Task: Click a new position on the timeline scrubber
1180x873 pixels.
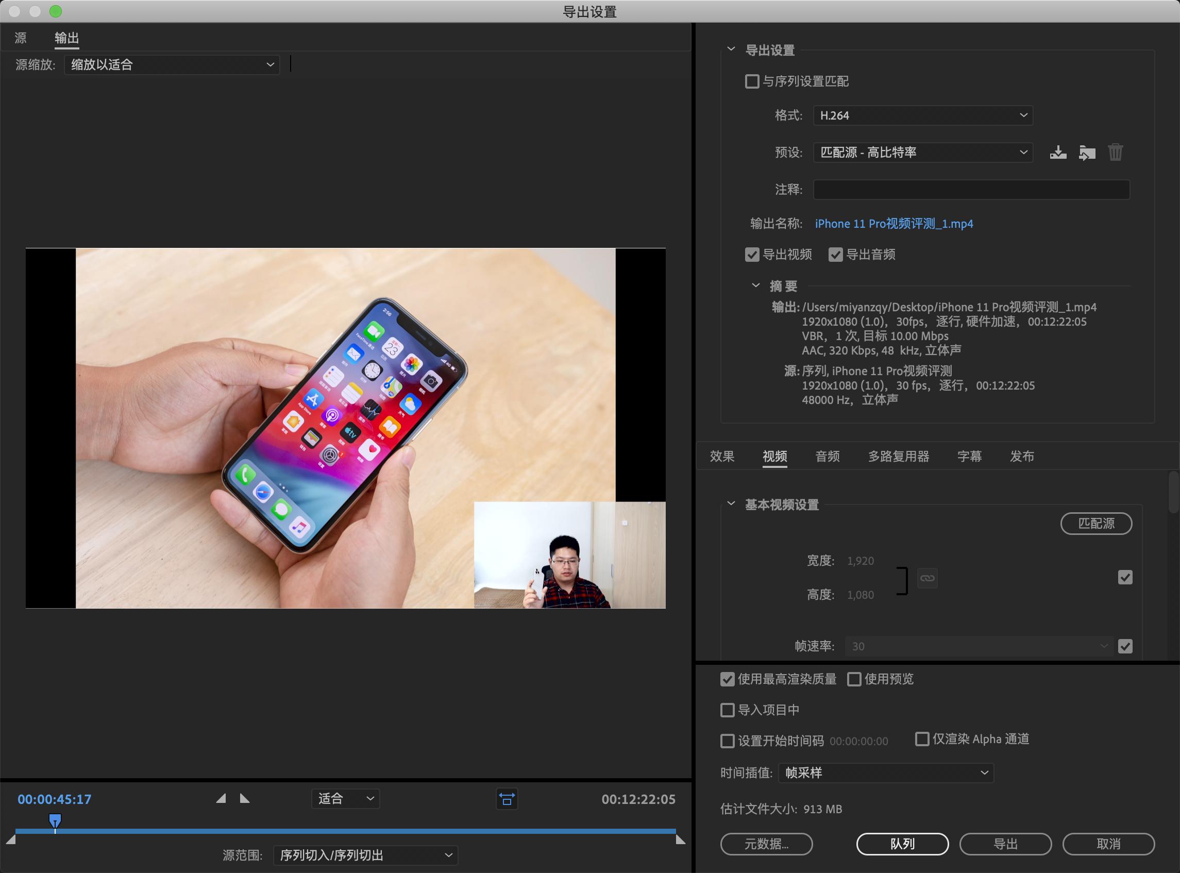Action: point(344,831)
